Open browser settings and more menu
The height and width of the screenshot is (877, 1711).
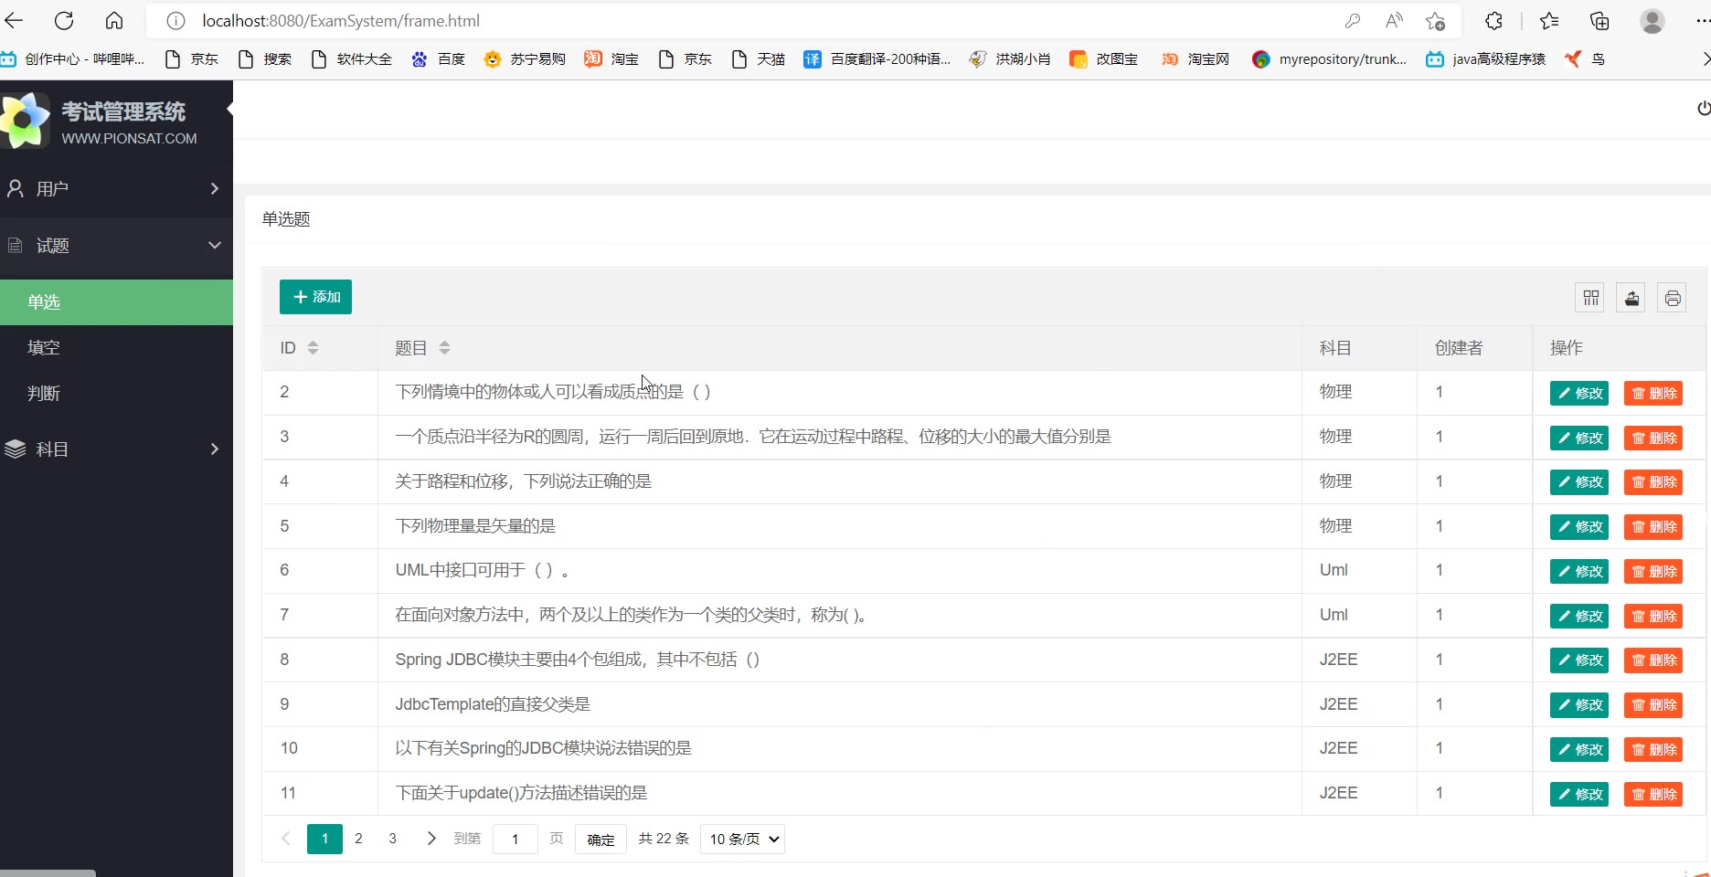click(1703, 21)
